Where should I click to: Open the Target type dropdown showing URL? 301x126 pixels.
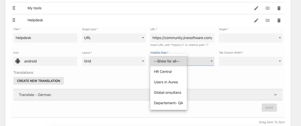click(x=114, y=38)
